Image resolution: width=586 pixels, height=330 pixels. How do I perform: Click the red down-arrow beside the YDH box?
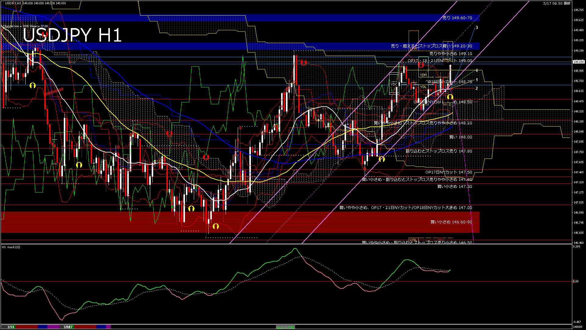421,65
